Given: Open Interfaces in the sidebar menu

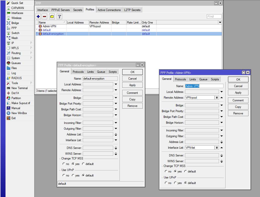Looking at the screenshot, I should [17, 13].
